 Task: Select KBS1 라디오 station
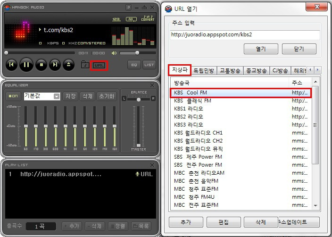click(x=241, y=109)
